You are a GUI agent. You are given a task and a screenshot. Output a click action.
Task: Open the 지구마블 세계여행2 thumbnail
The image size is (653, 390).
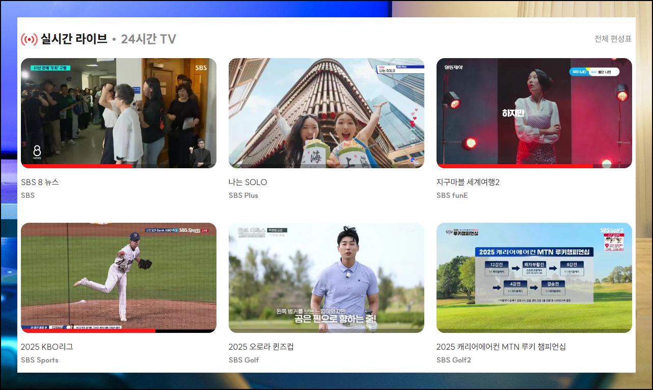pos(534,113)
